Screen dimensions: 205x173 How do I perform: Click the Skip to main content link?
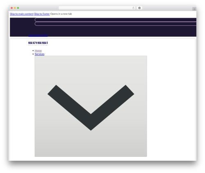click(22, 14)
